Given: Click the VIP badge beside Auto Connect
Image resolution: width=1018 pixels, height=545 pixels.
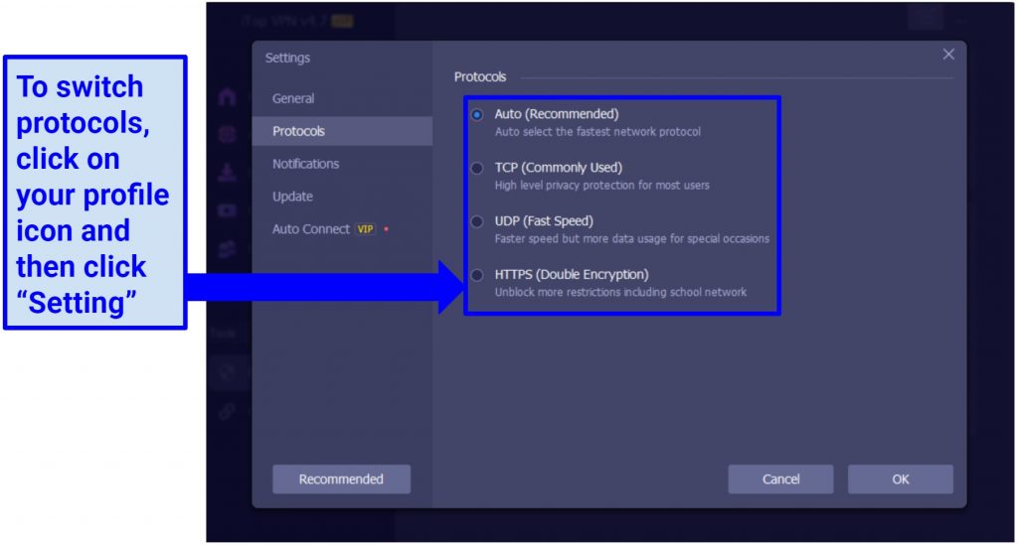Looking at the screenshot, I should pos(366,228).
